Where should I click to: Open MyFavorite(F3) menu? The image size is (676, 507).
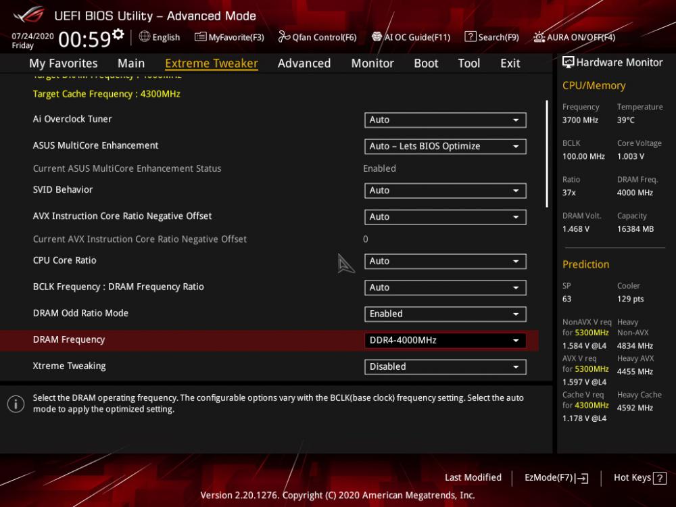tap(229, 37)
